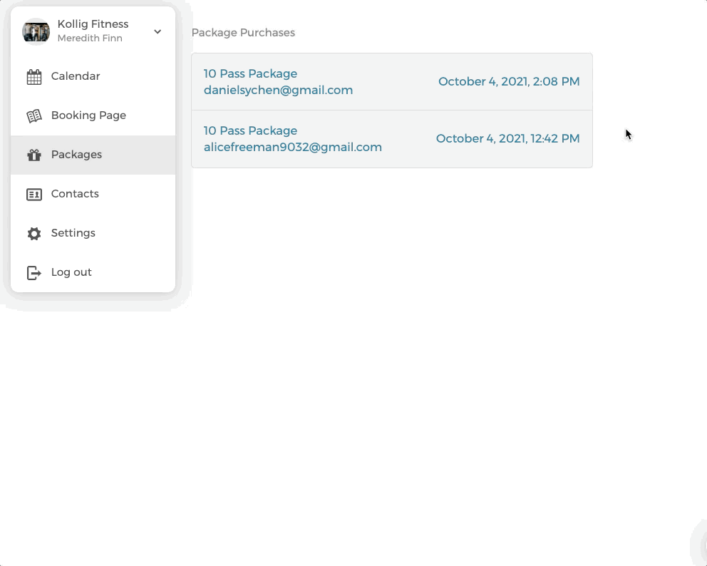
Task: Open the Contacts section
Action: [x=93, y=194]
